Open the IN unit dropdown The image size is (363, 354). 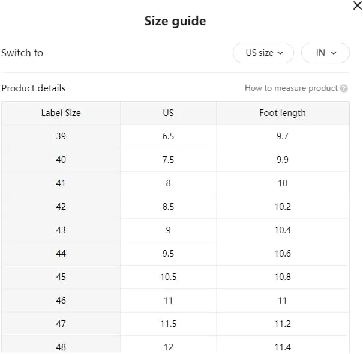point(325,53)
